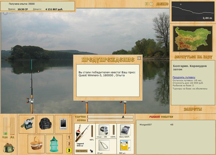Viewport: 216px width, 155px height.
Task: Expand rod setup with the arrow icon
Action: click(x=91, y=151)
